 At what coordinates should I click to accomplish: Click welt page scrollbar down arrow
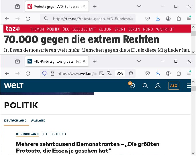tap(193, 153)
